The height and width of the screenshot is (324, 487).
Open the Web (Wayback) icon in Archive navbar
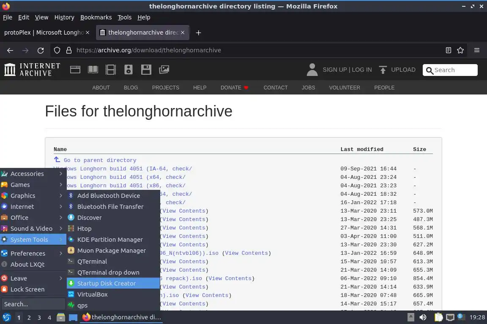point(75,70)
